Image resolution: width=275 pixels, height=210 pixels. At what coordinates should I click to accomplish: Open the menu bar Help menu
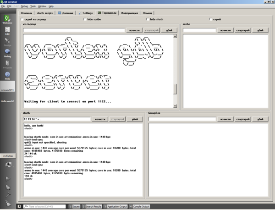pos(51,6)
